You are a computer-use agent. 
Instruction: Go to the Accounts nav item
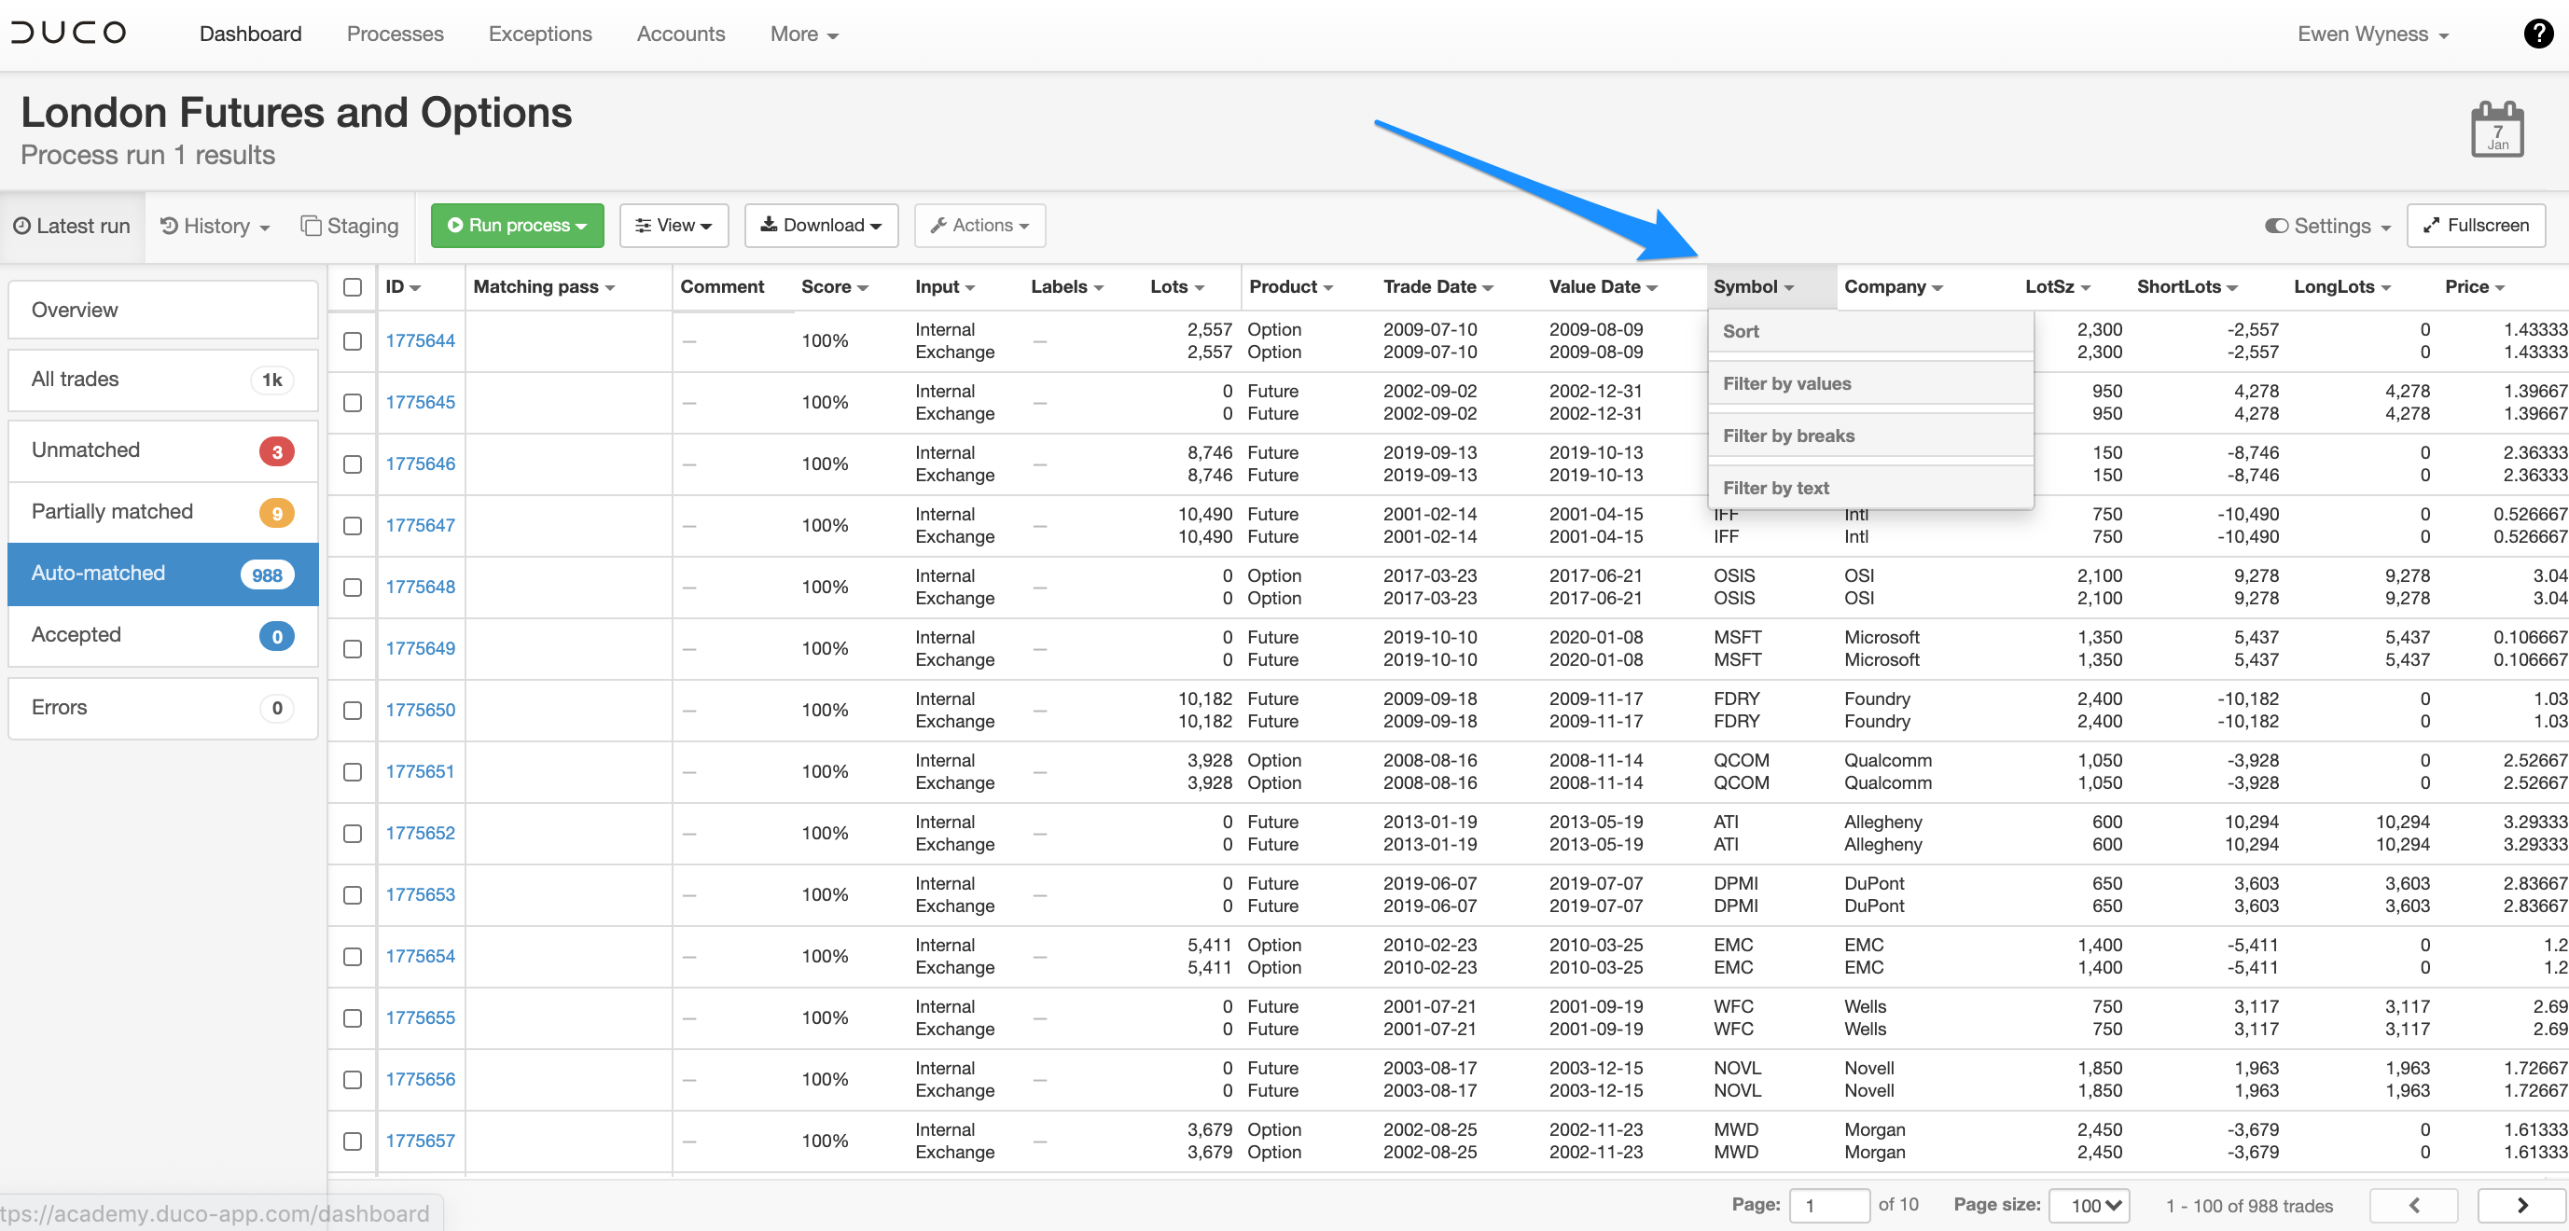(680, 34)
